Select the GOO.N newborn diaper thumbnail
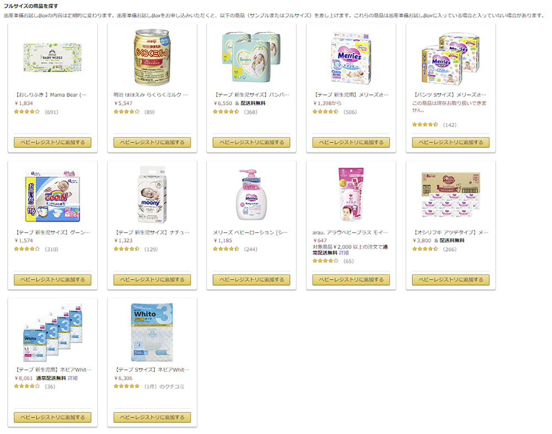The image size is (552, 434). pos(52,195)
